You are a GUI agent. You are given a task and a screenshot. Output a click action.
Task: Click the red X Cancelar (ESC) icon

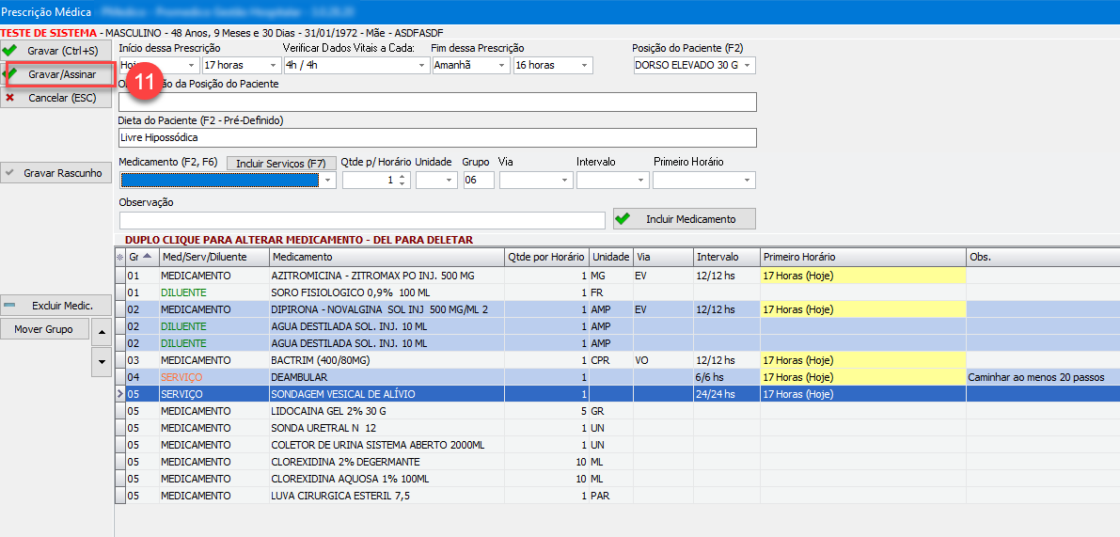pyautogui.click(x=10, y=97)
